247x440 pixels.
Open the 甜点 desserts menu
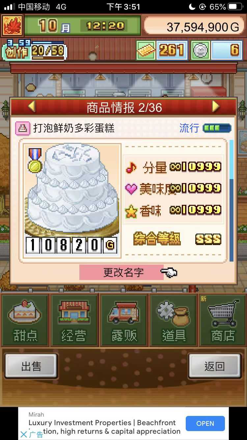click(x=25, y=320)
